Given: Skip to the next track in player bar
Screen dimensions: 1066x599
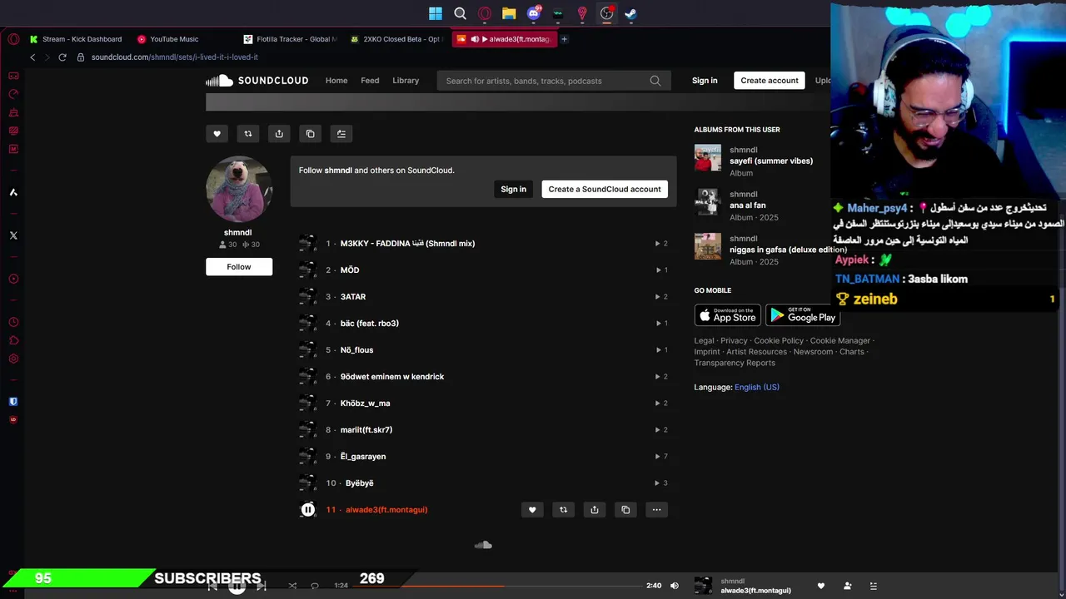Looking at the screenshot, I should pos(261,586).
